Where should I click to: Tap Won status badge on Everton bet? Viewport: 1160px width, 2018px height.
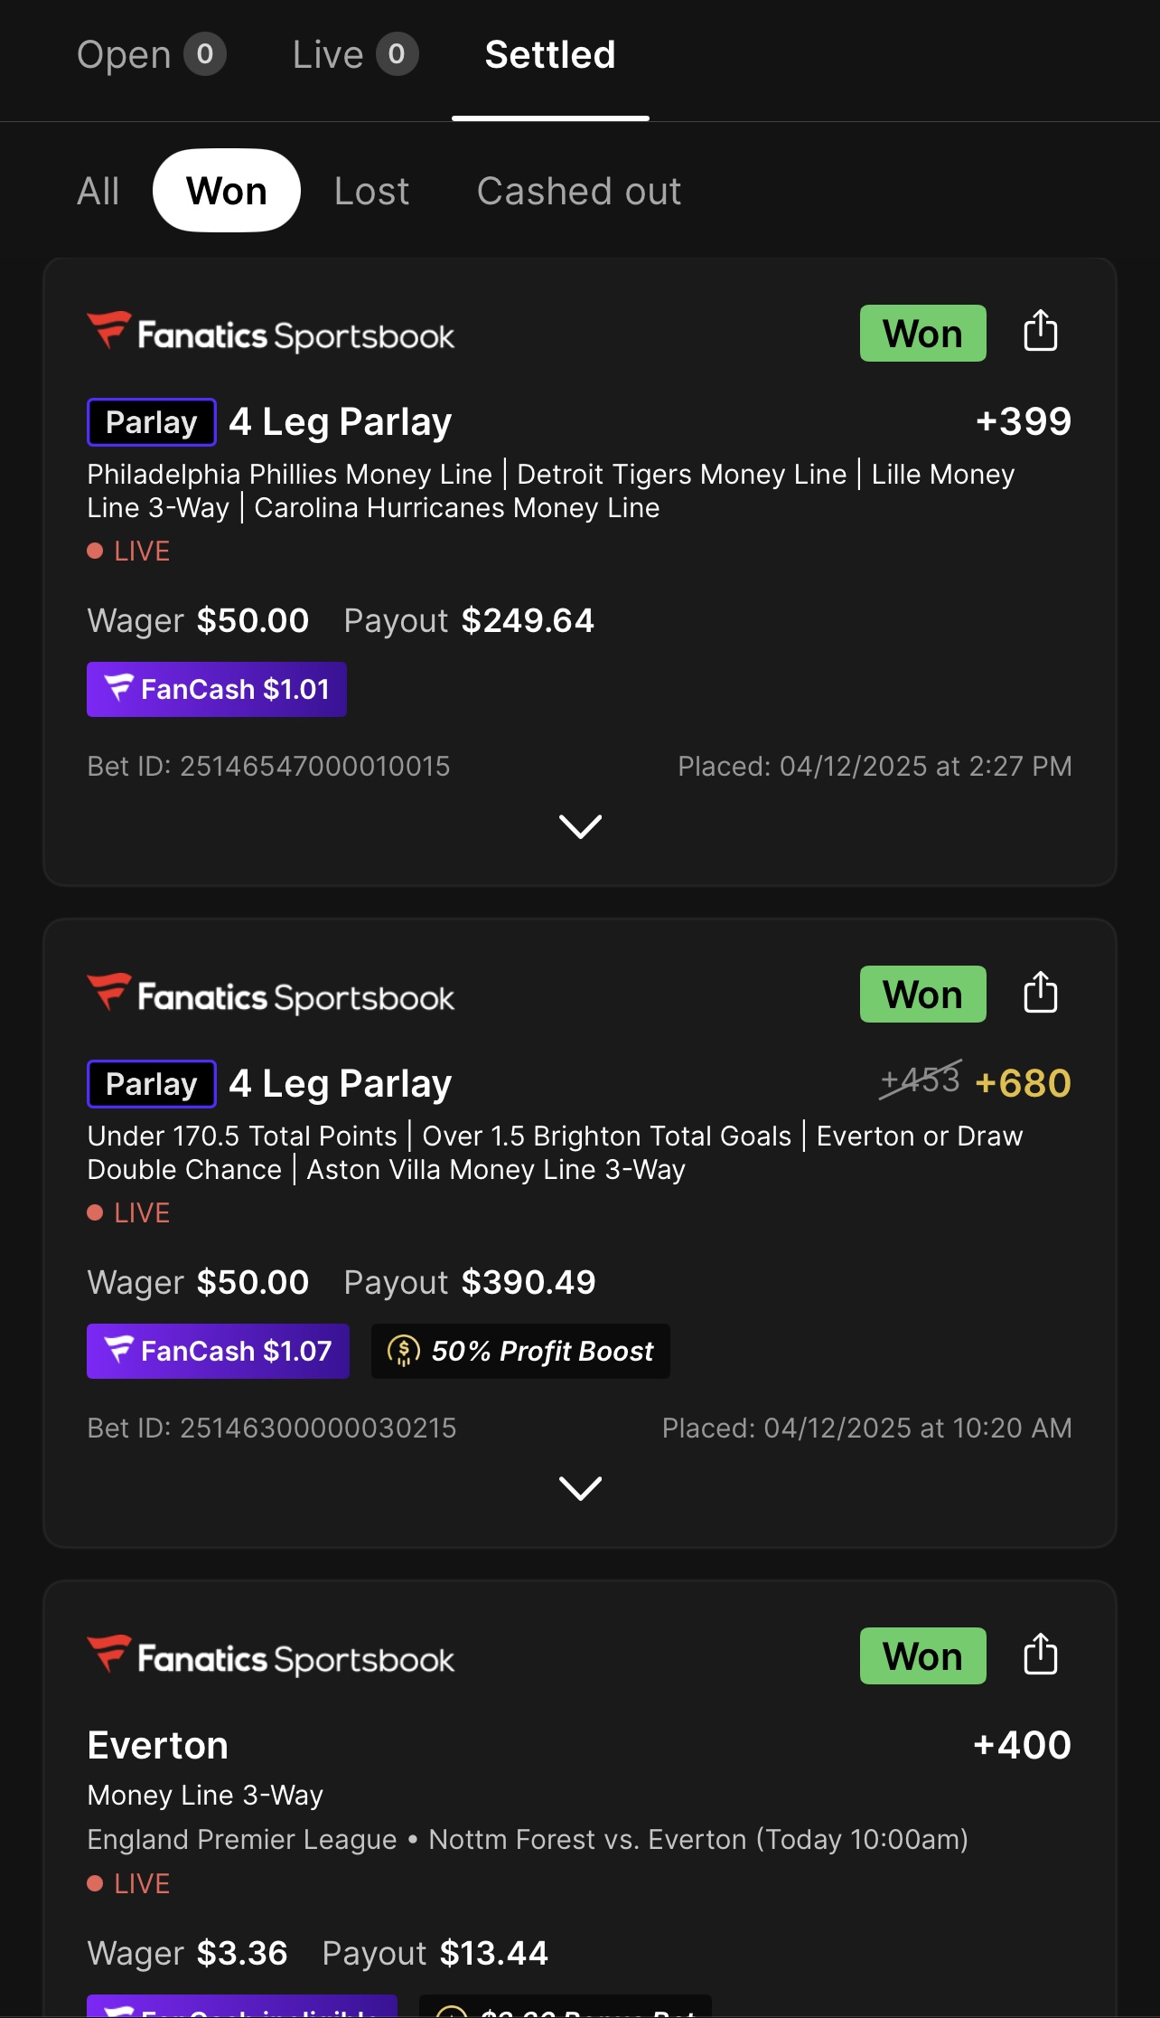click(922, 1656)
